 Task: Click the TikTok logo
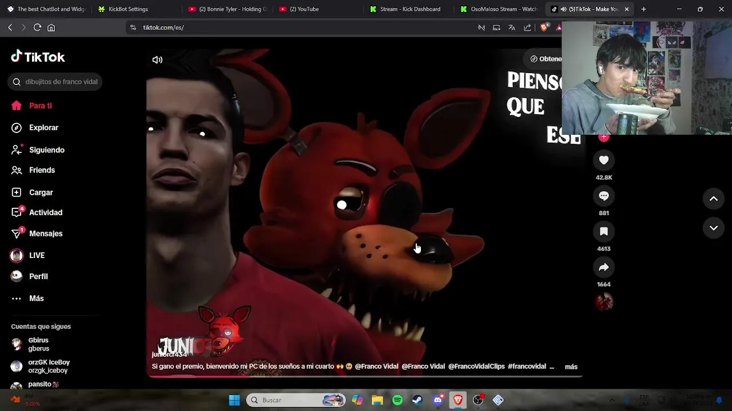coord(38,57)
